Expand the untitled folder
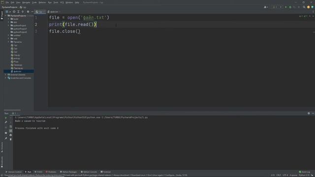Viewport: 315px width, 177px height. pyautogui.click(x=9, y=35)
